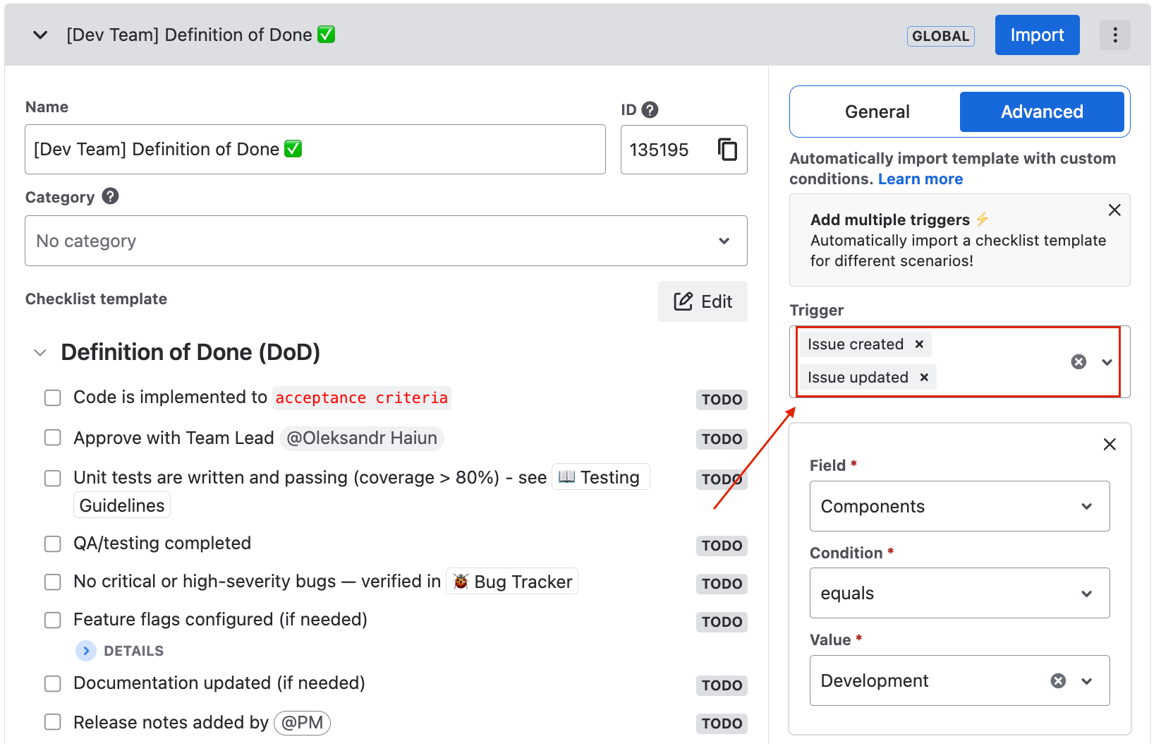Open the three-dot more options menu

pos(1114,35)
